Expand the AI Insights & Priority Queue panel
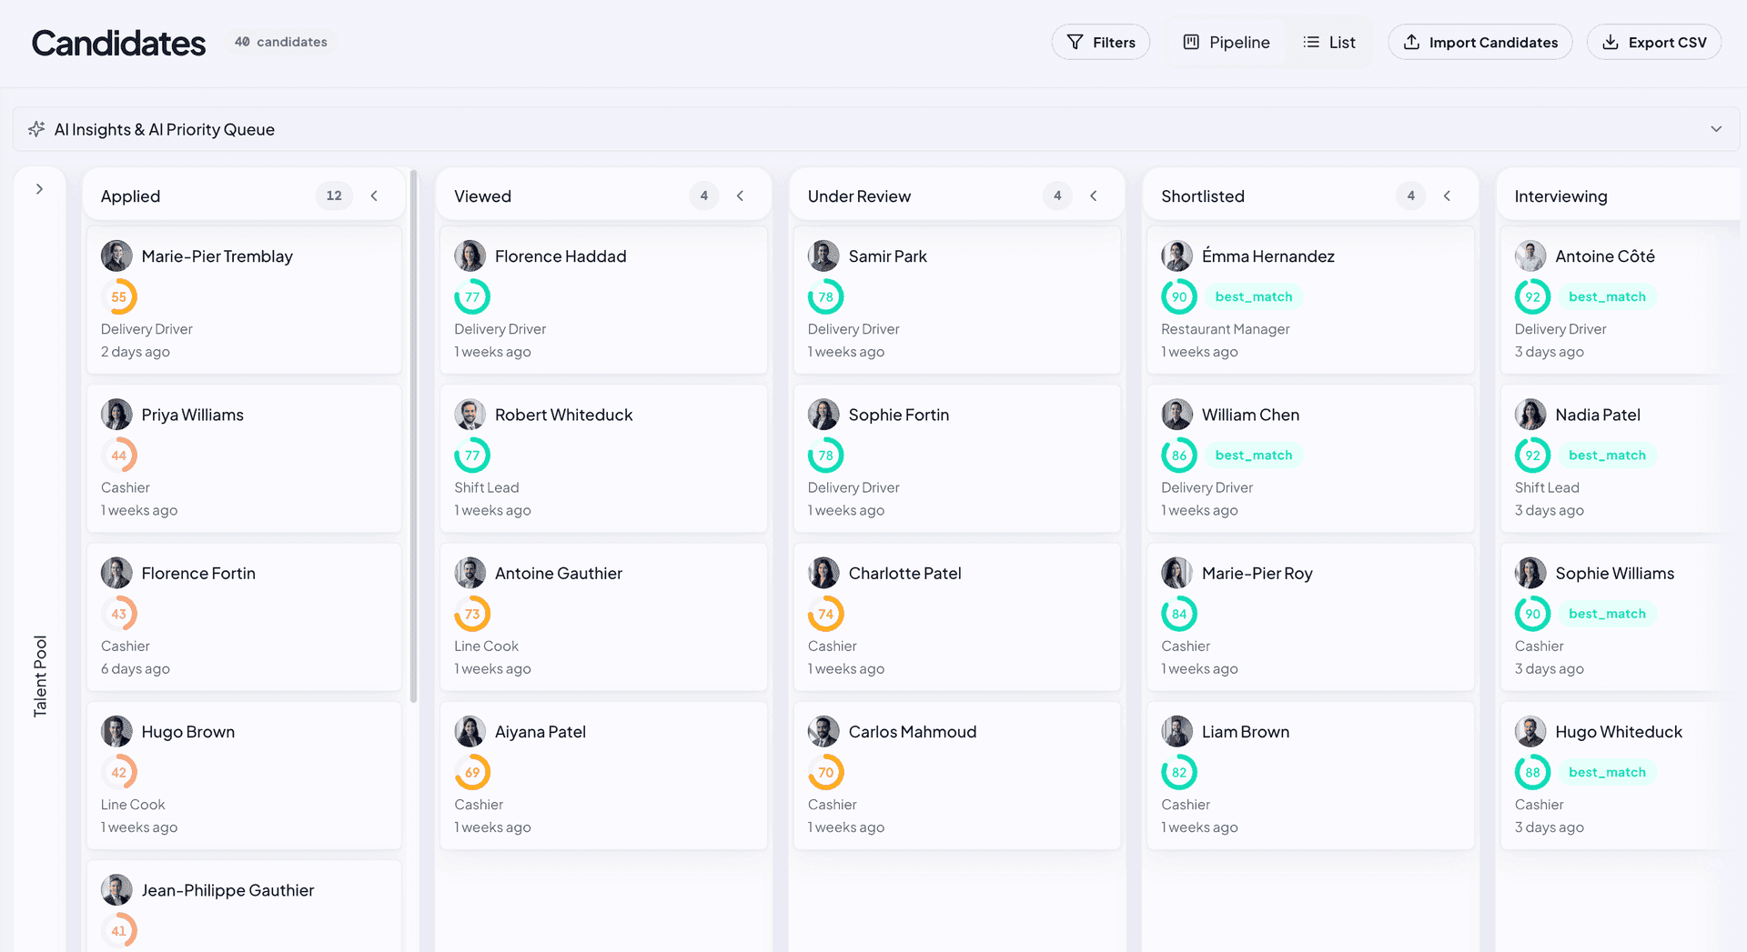Image resolution: width=1747 pixels, height=952 pixels. pos(1716,129)
